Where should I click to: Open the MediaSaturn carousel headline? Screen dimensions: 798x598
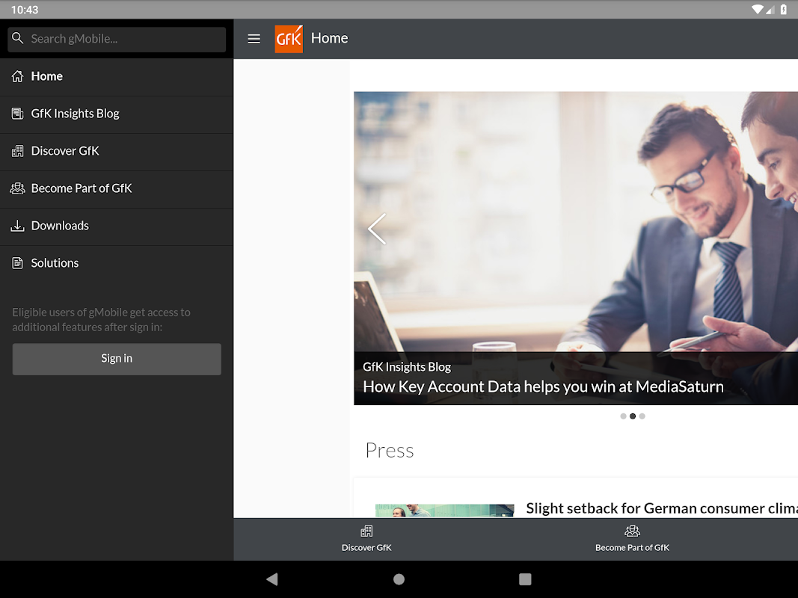(x=543, y=387)
